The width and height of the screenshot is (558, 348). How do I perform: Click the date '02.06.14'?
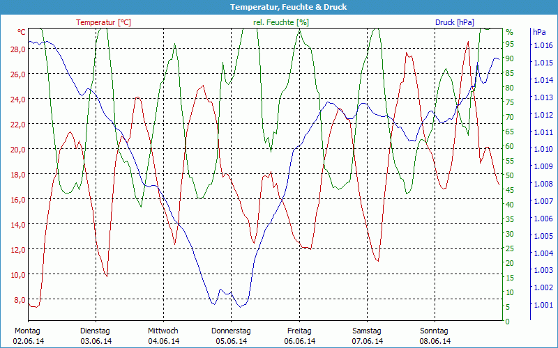[x=29, y=341]
